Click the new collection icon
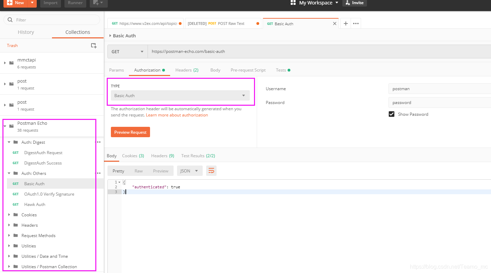This screenshot has height=273, width=491. pos(94,45)
